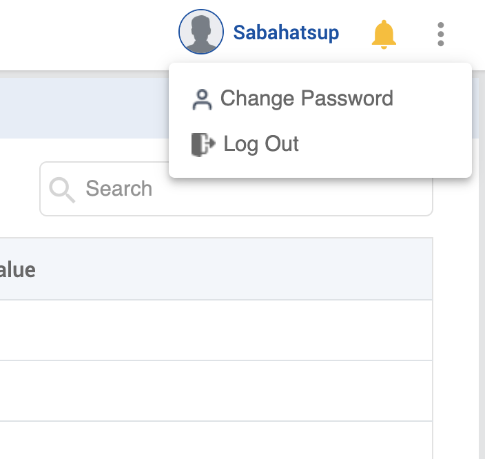Click the user avatar profile picture

click(200, 32)
